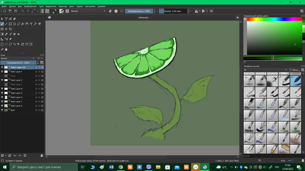The width and height of the screenshot is (305, 171).
Task: Select Paint Layer 7 row
Action: click(22, 101)
